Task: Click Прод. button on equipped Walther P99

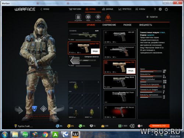Action: [x=95, y=51]
